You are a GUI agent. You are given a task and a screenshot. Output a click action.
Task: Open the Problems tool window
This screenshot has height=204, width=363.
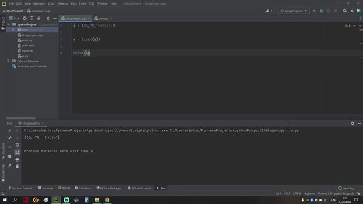click(x=83, y=188)
